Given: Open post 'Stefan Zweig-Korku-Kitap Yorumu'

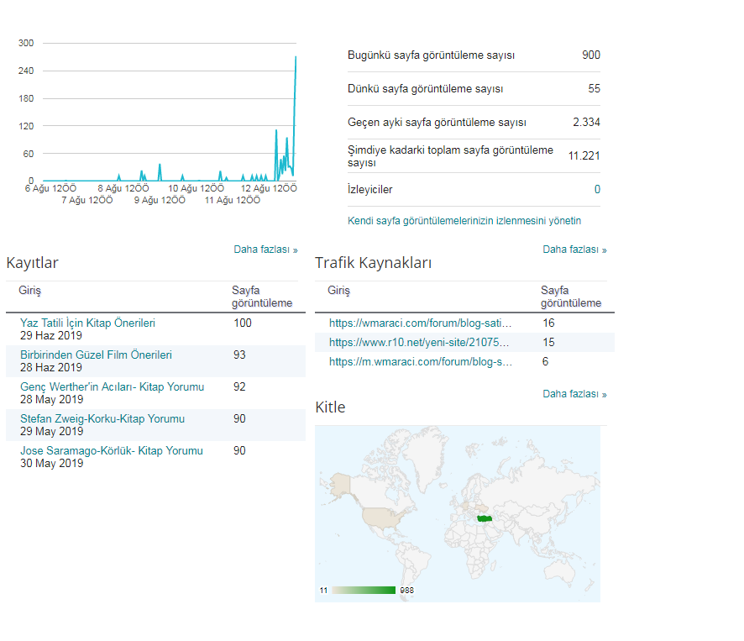Looking at the screenshot, I should 102,418.
